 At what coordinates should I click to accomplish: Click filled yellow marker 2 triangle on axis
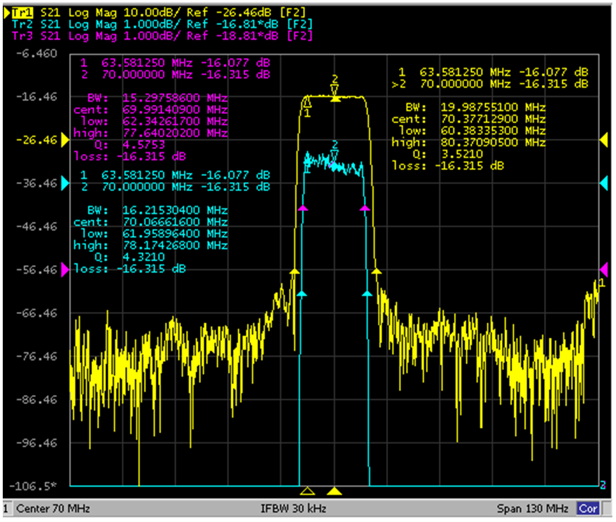[334, 491]
